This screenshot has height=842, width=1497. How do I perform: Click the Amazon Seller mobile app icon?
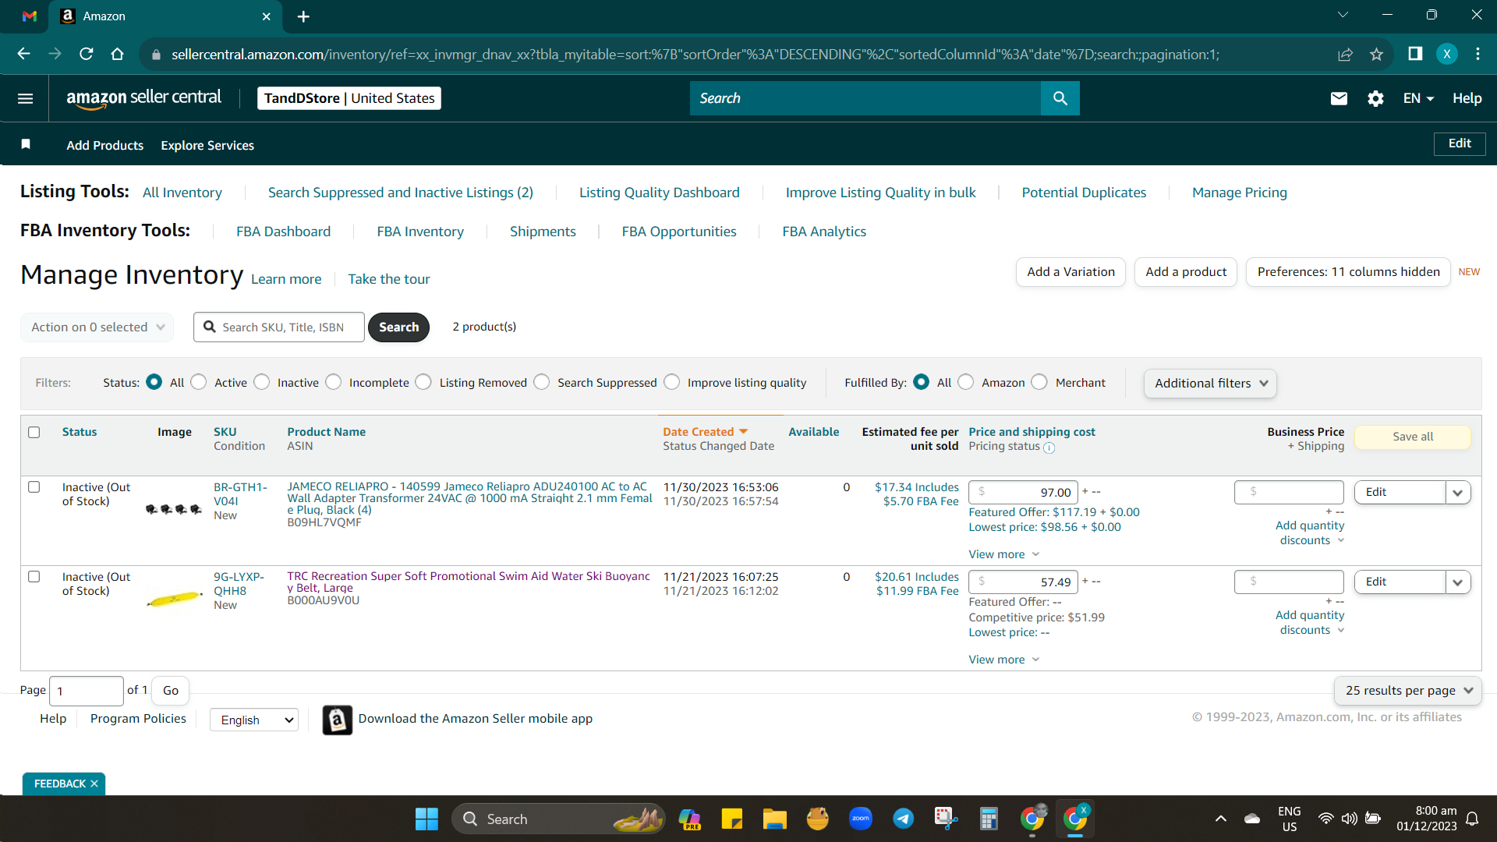coord(338,720)
